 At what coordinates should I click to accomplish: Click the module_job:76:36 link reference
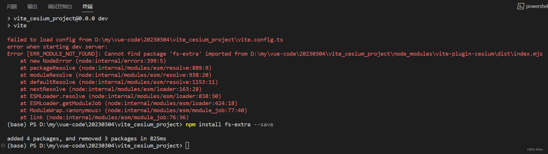tap(117, 117)
